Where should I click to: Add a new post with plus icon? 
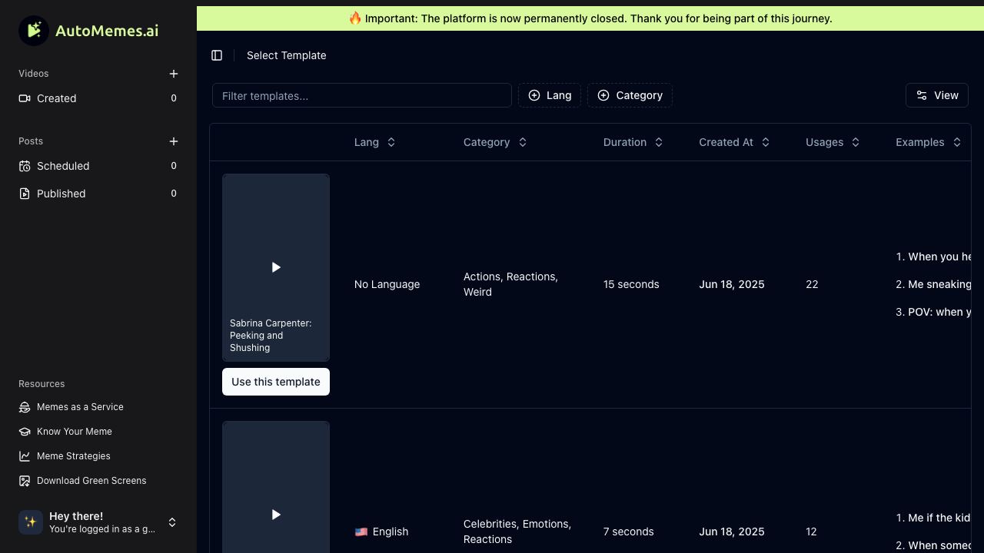tap(174, 141)
